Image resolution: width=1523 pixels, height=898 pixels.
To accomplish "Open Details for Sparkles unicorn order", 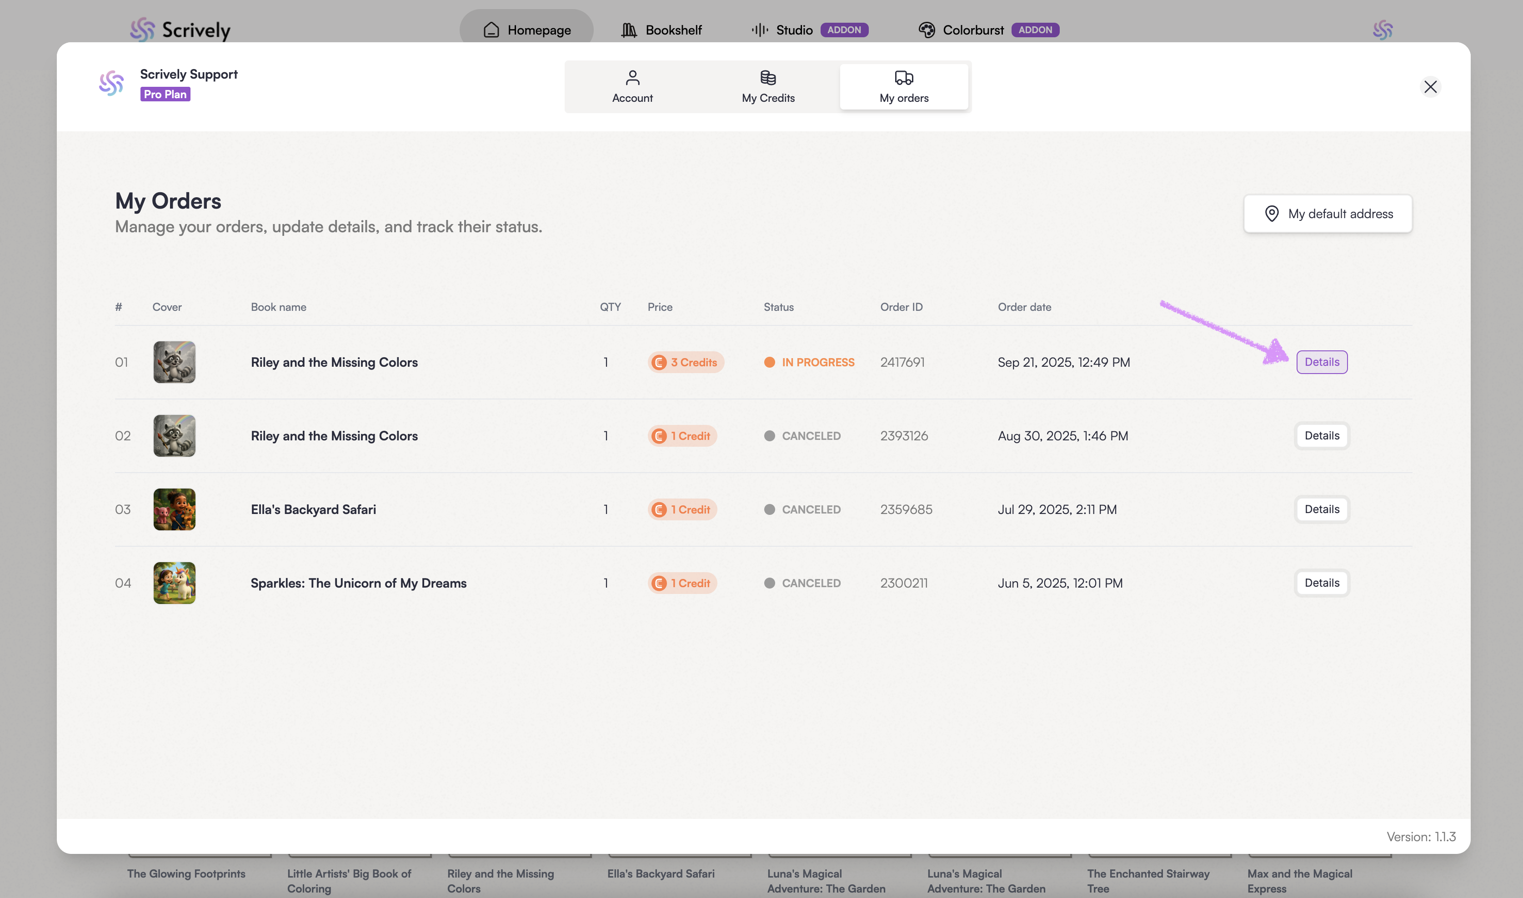I will 1322,583.
